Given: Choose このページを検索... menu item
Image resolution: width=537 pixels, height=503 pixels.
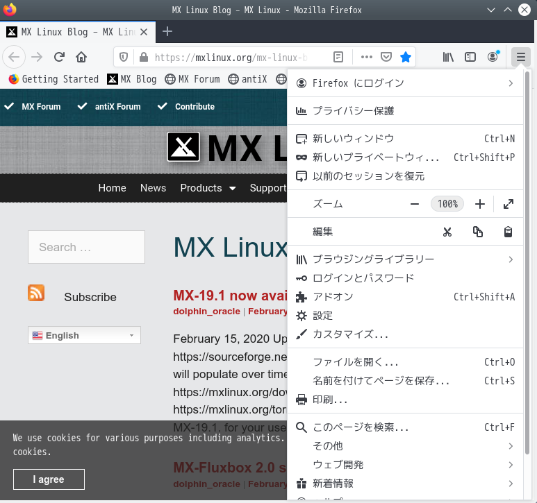Looking at the screenshot, I should [x=405, y=428].
